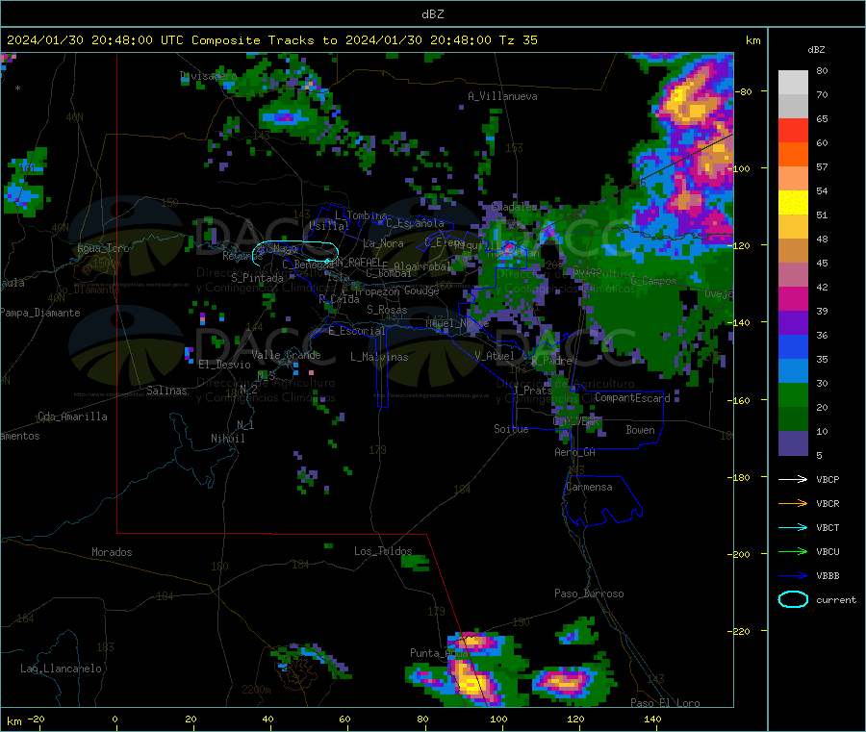Click the Divisadero map label
This screenshot has width=866, height=732.
click(x=208, y=76)
